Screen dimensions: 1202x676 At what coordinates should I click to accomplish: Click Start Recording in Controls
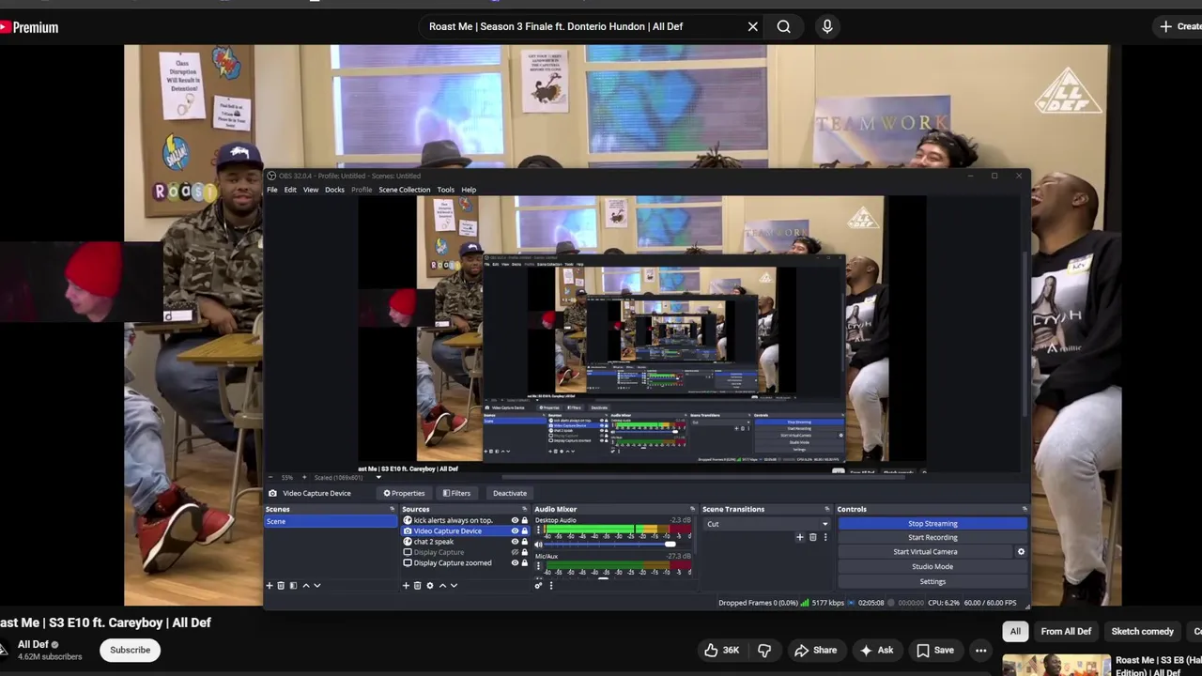[x=932, y=538]
